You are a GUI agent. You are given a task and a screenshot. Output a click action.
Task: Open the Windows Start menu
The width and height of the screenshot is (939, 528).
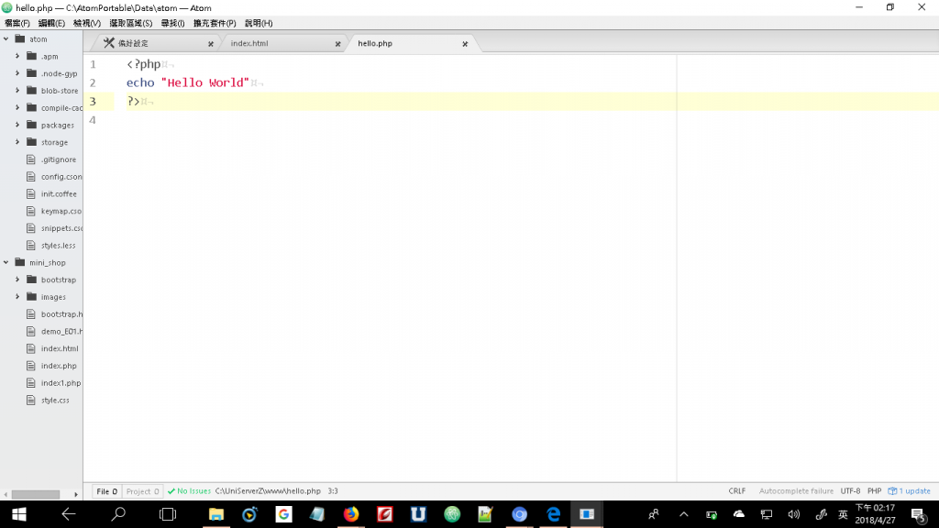(18, 514)
